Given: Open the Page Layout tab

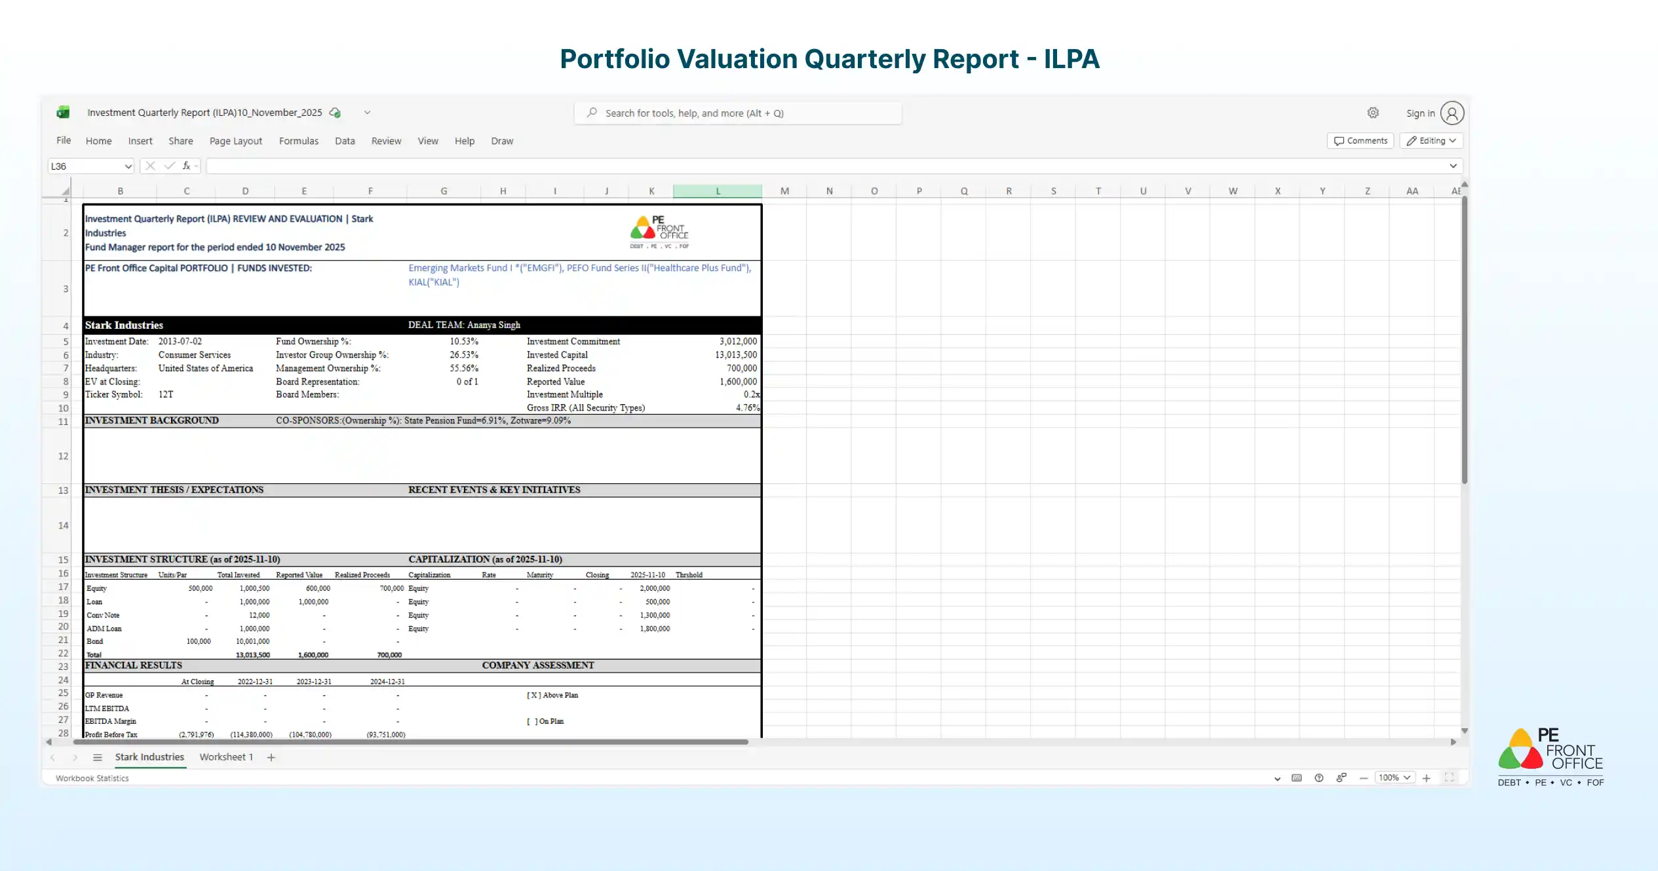Looking at the screenshot, I should click(236, 141).
